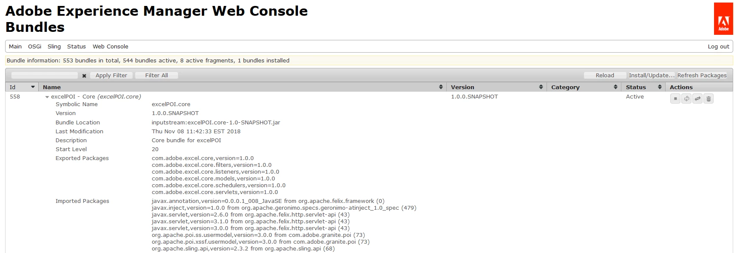Click the javax.annotation imported package line
The width and height of the screenshot is (734, 253).
[x=268, y=201]
